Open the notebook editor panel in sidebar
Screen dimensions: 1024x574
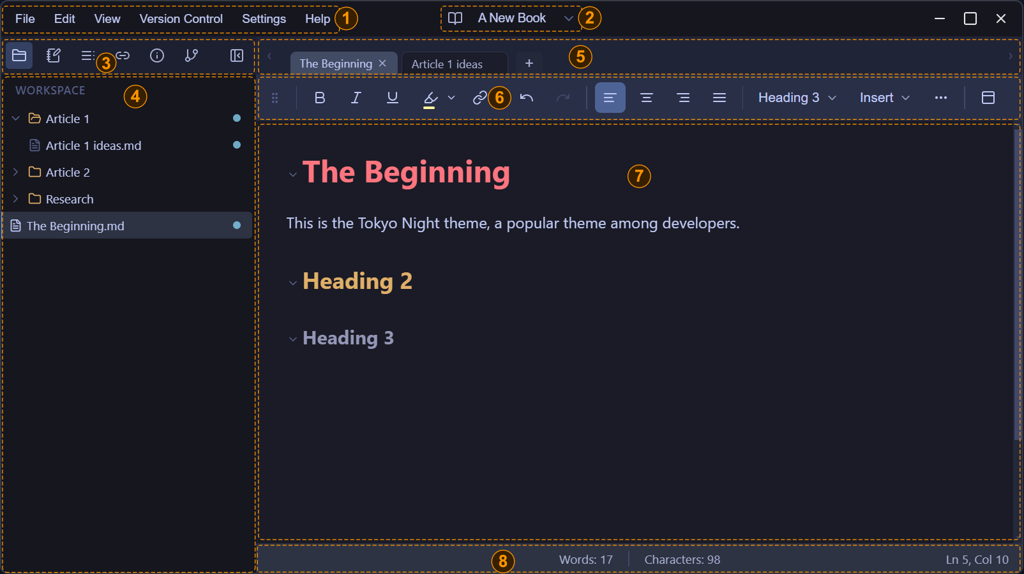pos(53,55)
